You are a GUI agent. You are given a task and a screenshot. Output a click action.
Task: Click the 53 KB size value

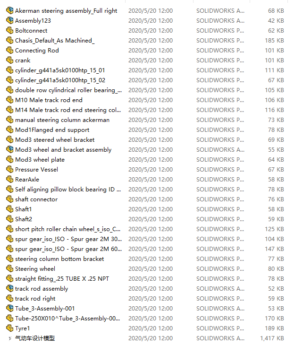(x=276, y=309)
